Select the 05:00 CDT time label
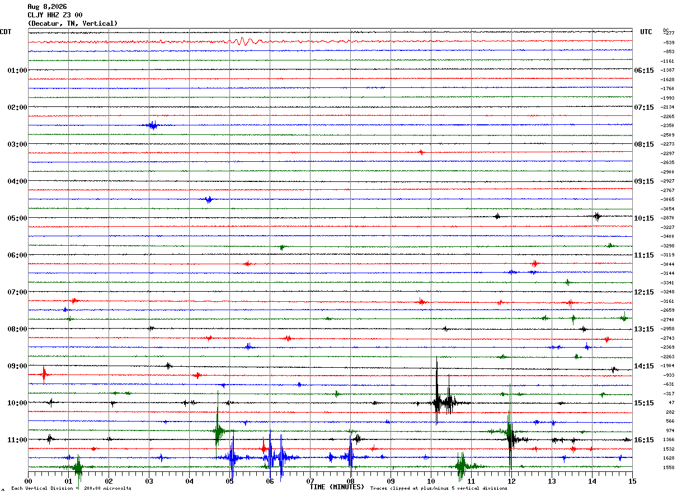Image resolution: width=677 pixels, height=496 pixels. (x=17, y=218)
